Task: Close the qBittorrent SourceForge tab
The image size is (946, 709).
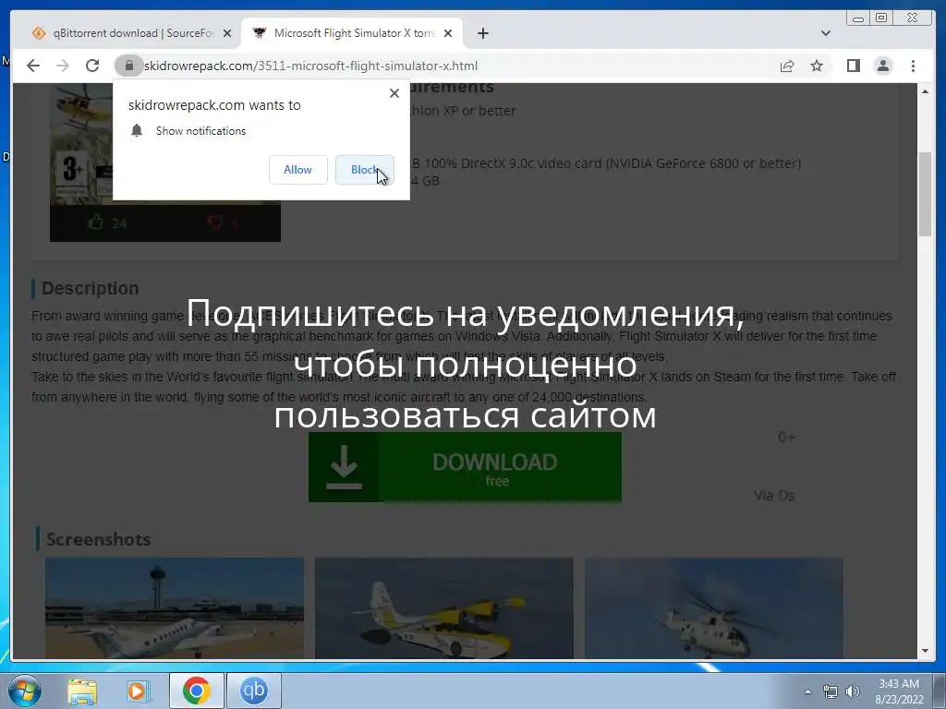Action: click(x=227, y=33)
